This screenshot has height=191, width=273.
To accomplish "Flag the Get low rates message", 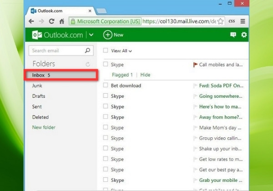I will coord(196,159).
